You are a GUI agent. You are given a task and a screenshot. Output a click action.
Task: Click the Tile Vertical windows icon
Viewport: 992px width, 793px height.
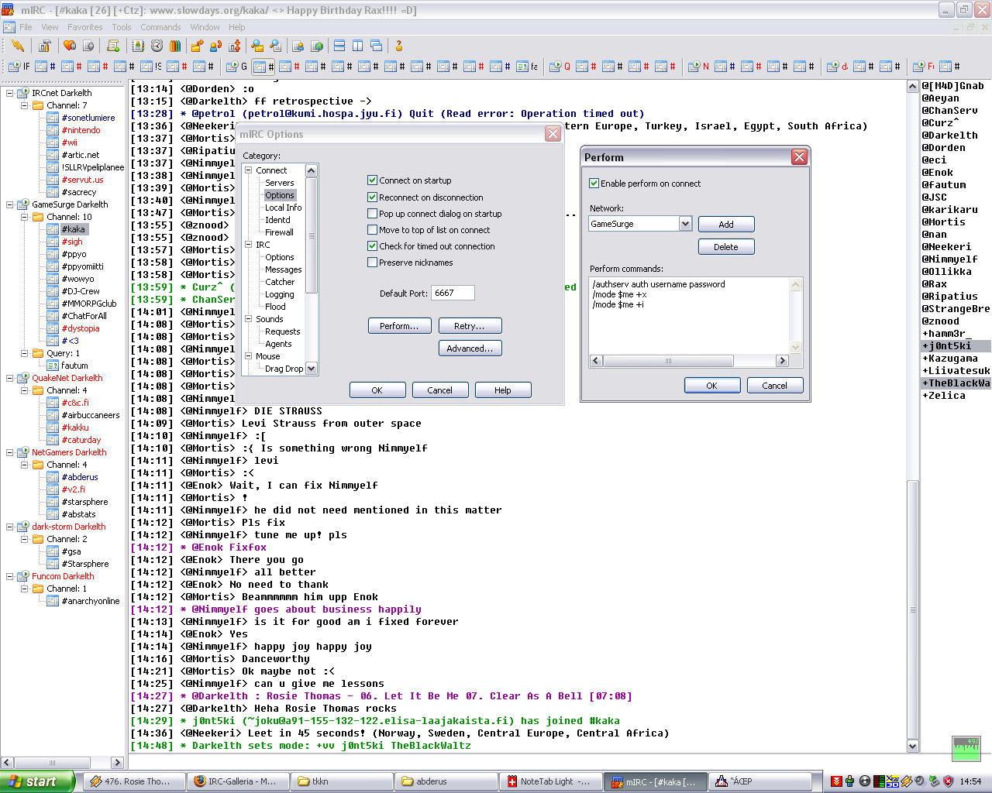tap(358, 46)
